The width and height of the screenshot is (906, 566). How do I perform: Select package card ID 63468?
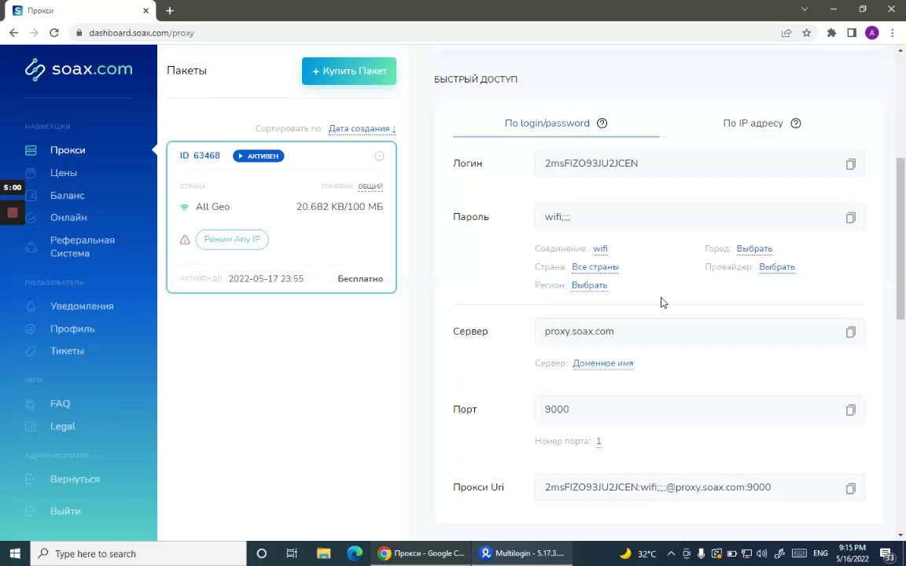(x=282, y=217)
